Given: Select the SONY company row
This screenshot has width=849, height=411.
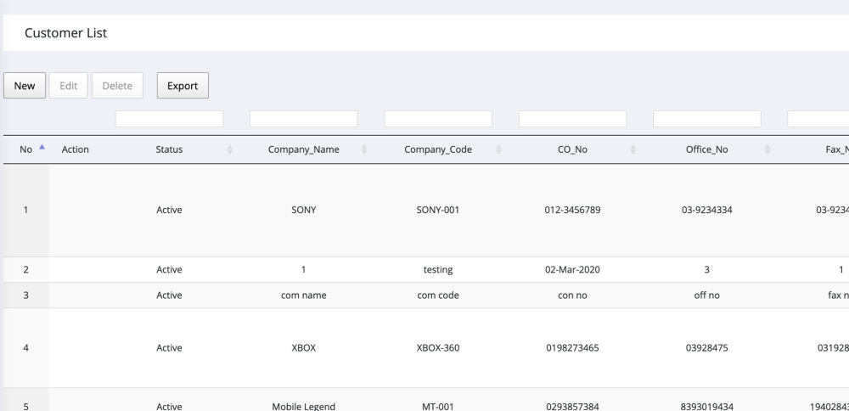Looking at the screenshot, I should 303,211.
